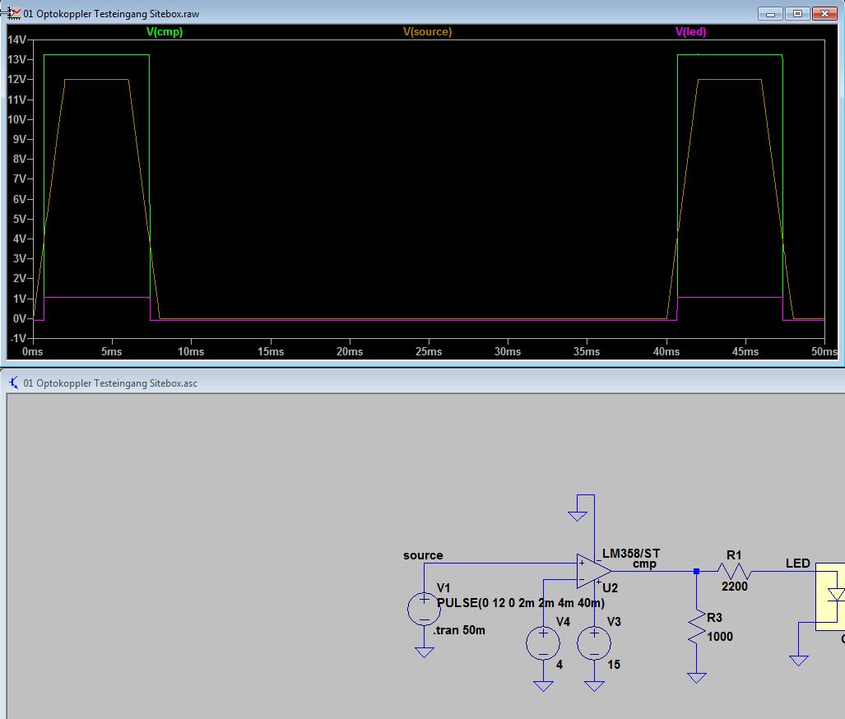Click the 25ms time axis label
Viewport: 845px width, 719px height.
[x=429, y=351]
